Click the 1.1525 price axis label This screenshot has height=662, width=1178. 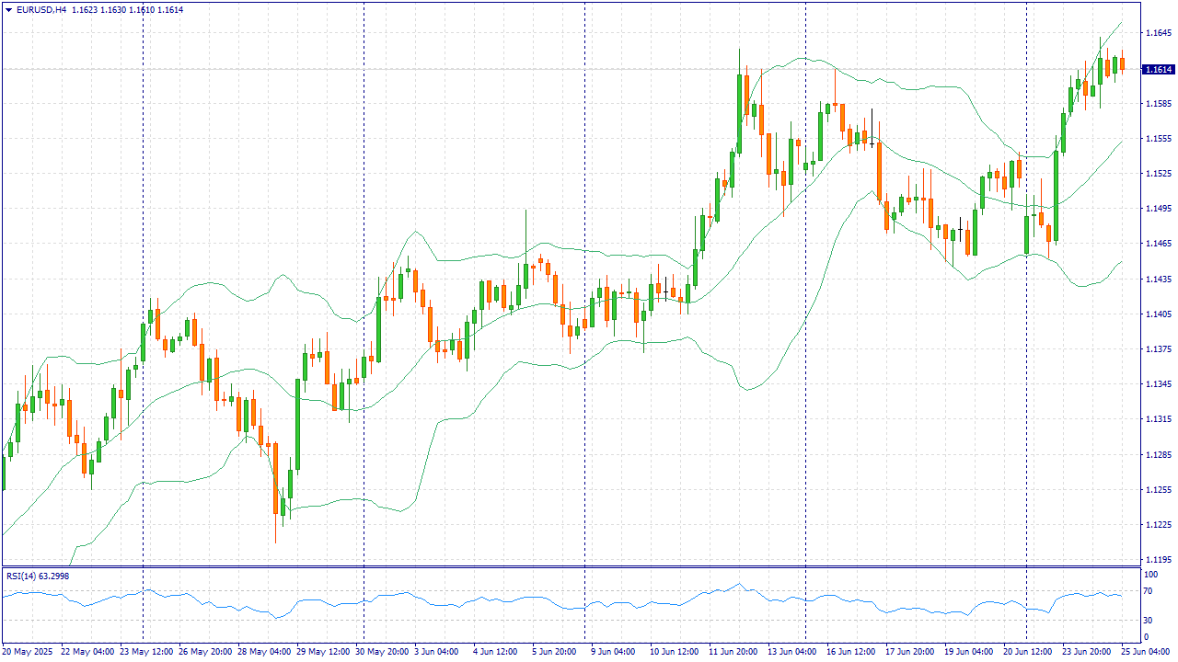pyautogui.click(x=1157, y=174)
